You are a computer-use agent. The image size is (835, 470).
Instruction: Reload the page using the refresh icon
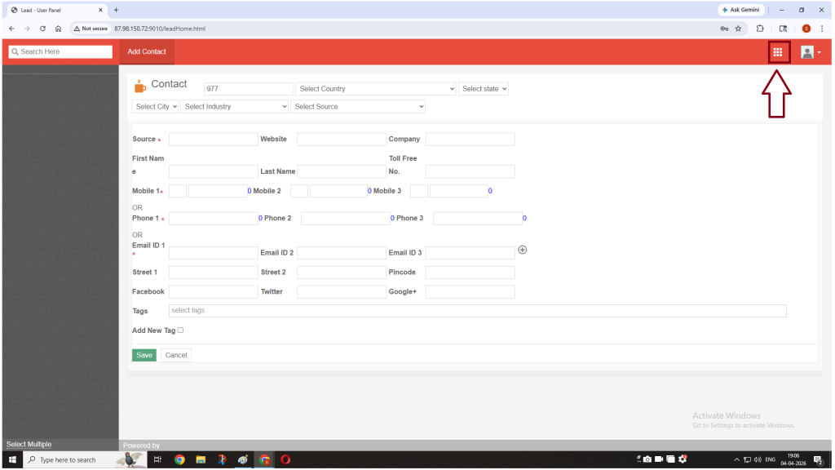click(x=42, y=29)
